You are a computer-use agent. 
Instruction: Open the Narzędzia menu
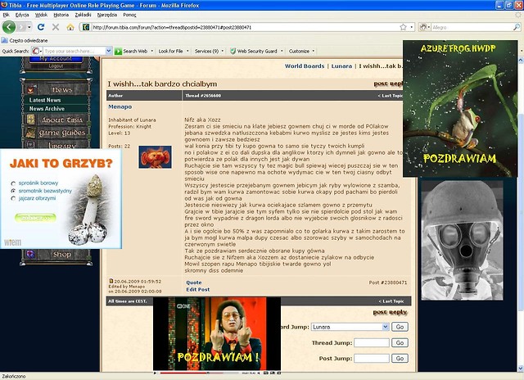(x=107, y=15)
